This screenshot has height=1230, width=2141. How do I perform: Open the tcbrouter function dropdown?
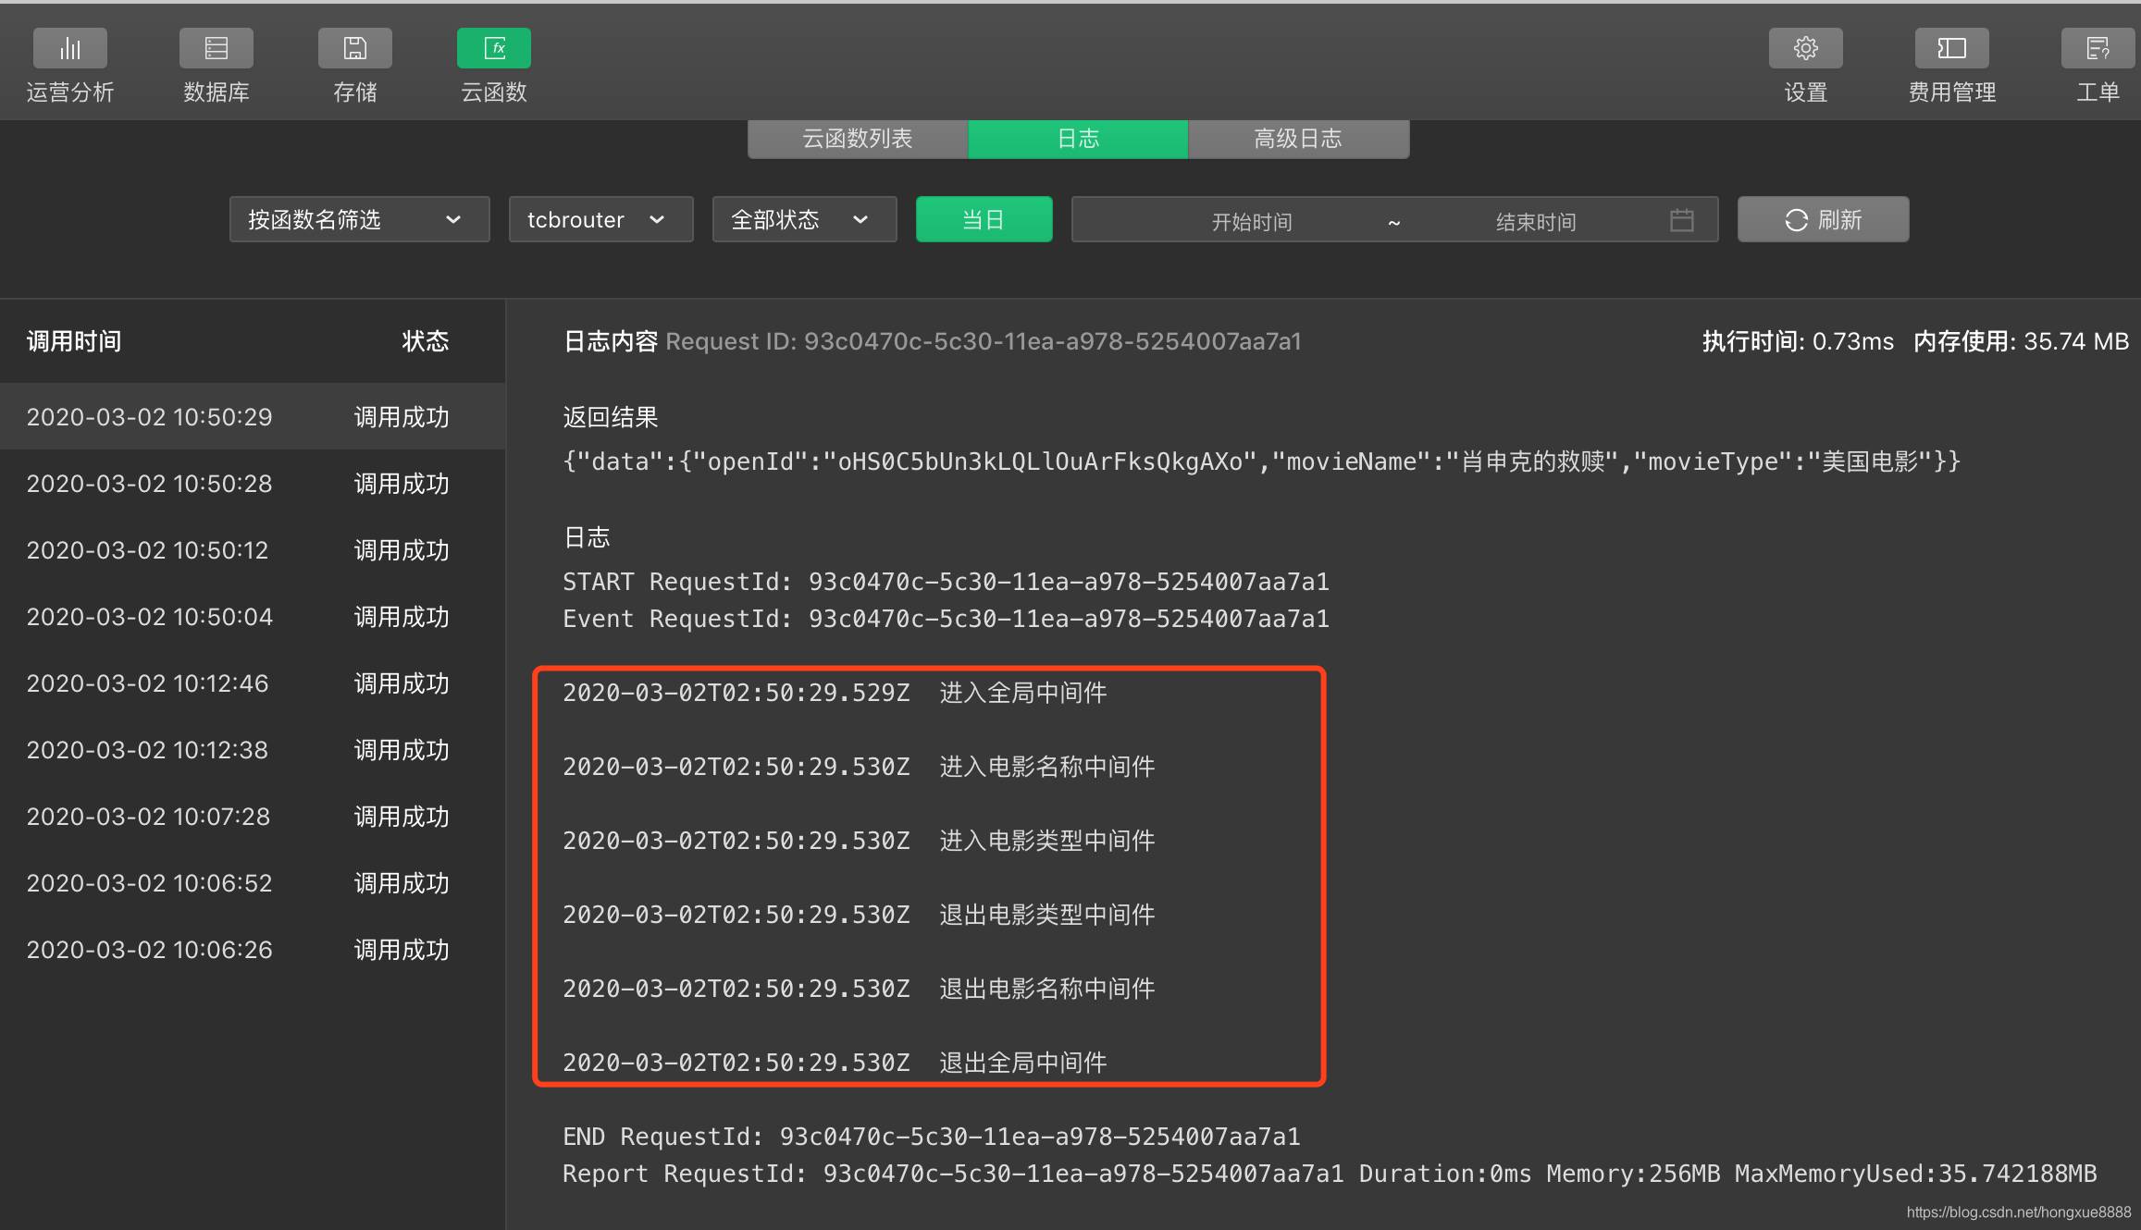[x=600, y=219]
